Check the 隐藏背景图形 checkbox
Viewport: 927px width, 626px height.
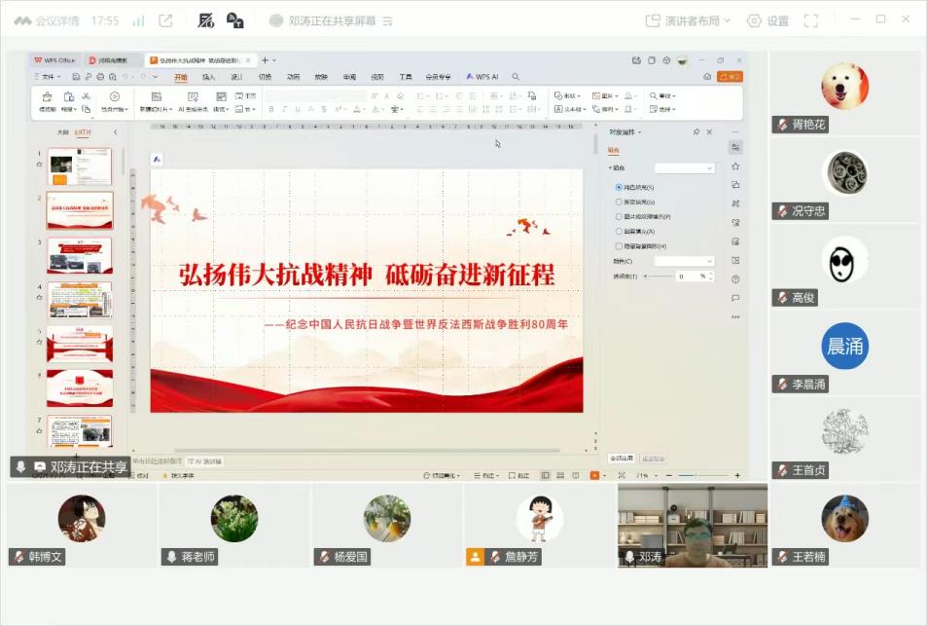[x=619, y=246]
